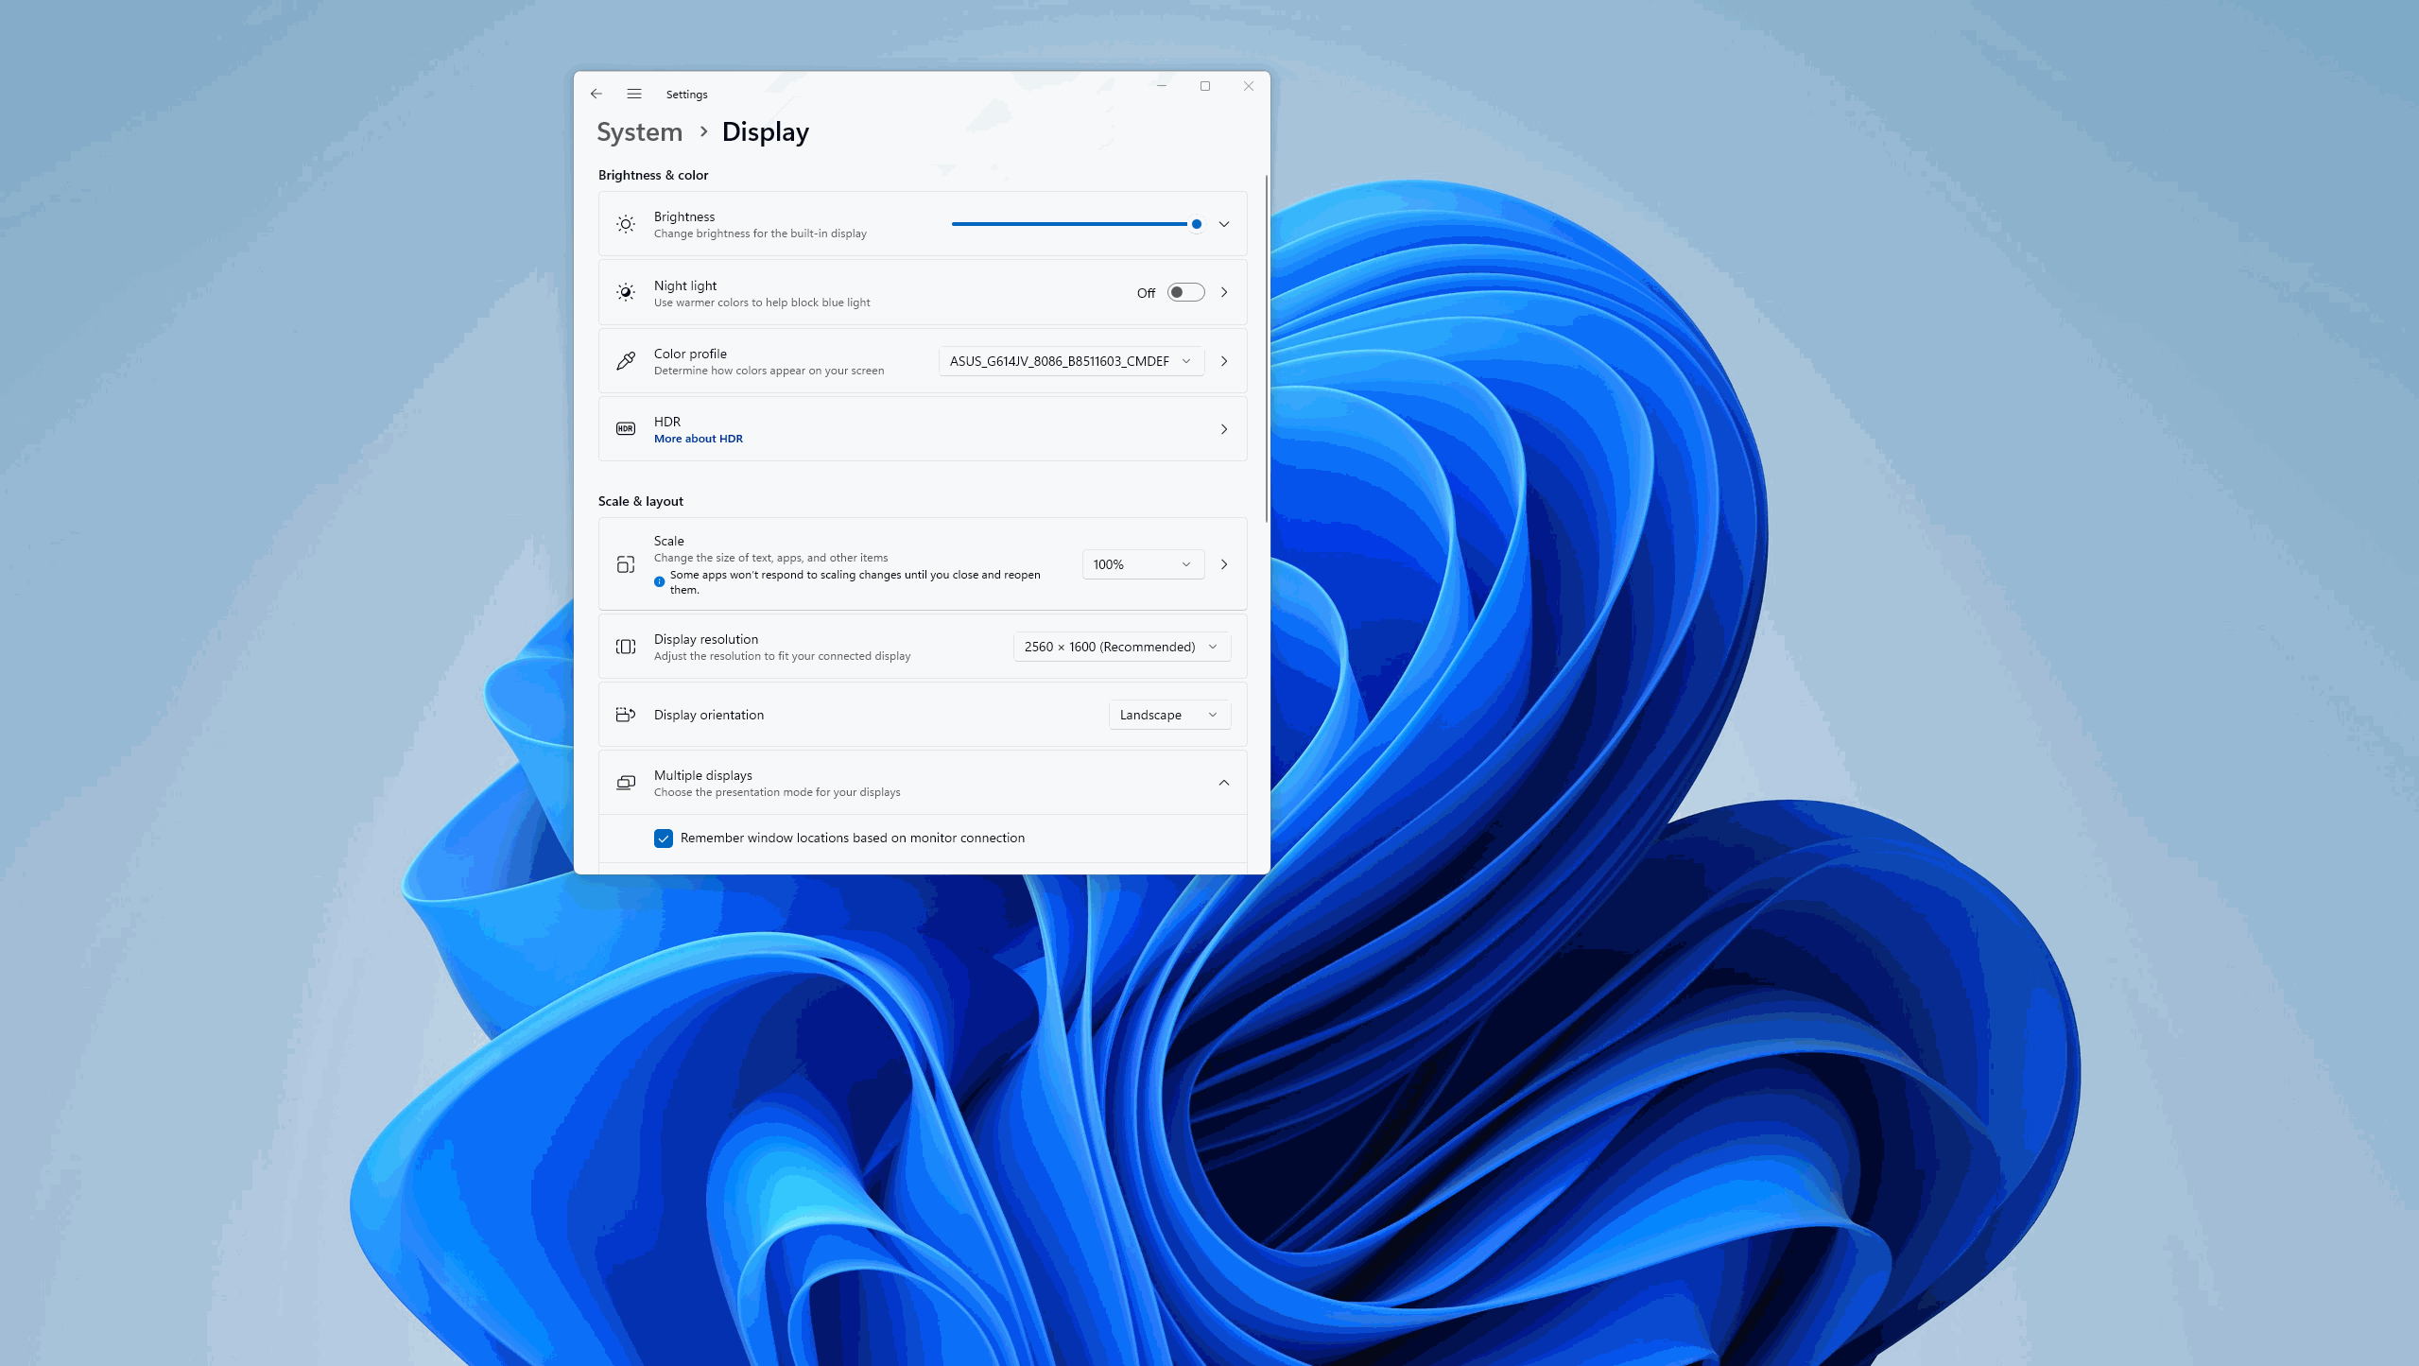Click the Settings window title text
The width and height of the screenshot is (2419, 1366).
(686, 95)
